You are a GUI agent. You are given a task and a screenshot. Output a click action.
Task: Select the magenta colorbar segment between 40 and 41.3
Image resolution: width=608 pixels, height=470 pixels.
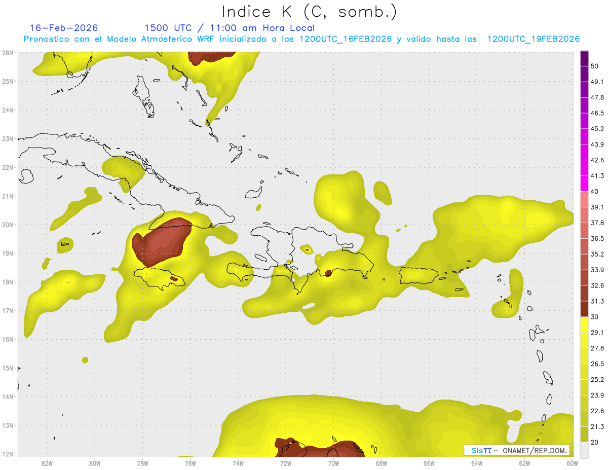coord(584,184)
